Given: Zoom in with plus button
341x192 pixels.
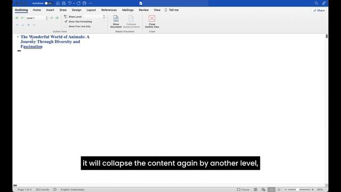Looking at the screenshot, I should (x=313, y=190).
